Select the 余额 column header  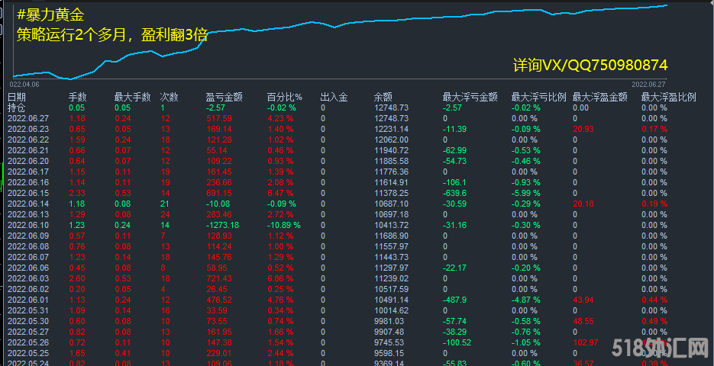click(383, 98)
